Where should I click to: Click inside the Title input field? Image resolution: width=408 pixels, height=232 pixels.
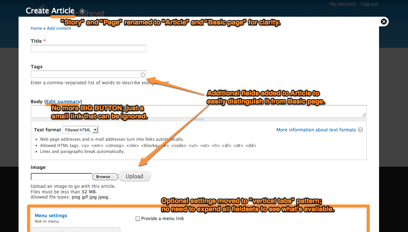88,48
